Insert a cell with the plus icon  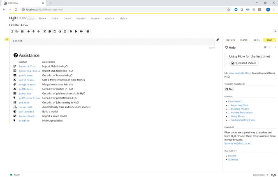click(x=28, y=31)
